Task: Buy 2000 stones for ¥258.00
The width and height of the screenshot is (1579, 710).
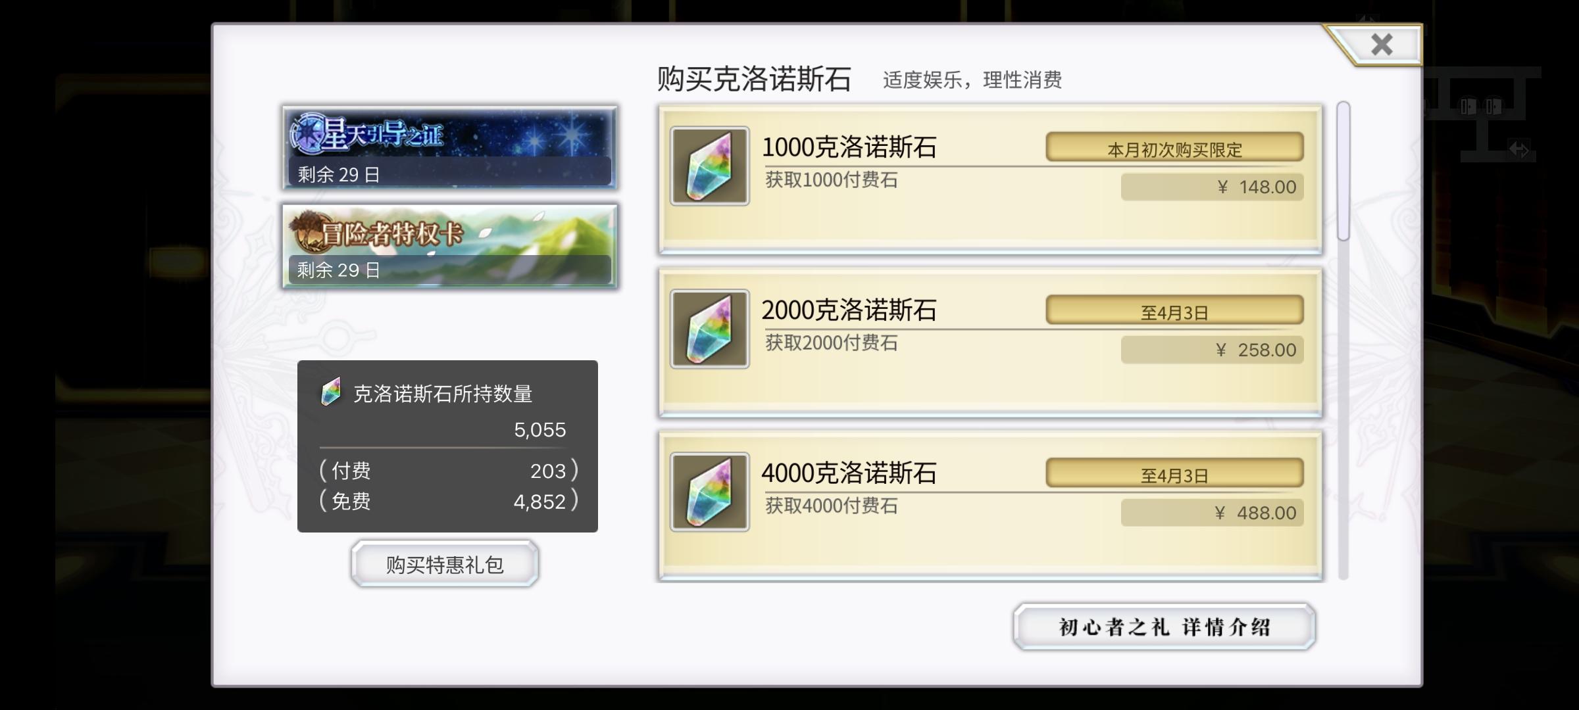Action: (1212, 350)
